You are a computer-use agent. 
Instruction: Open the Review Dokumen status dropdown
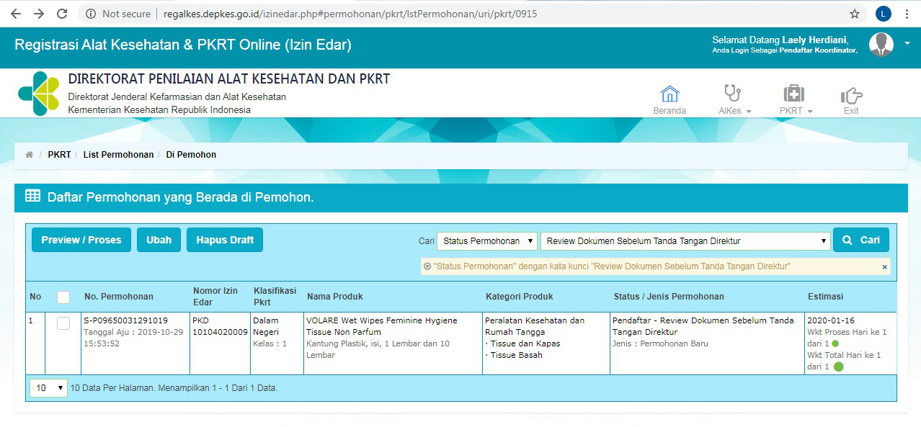(x=685, y=241)
